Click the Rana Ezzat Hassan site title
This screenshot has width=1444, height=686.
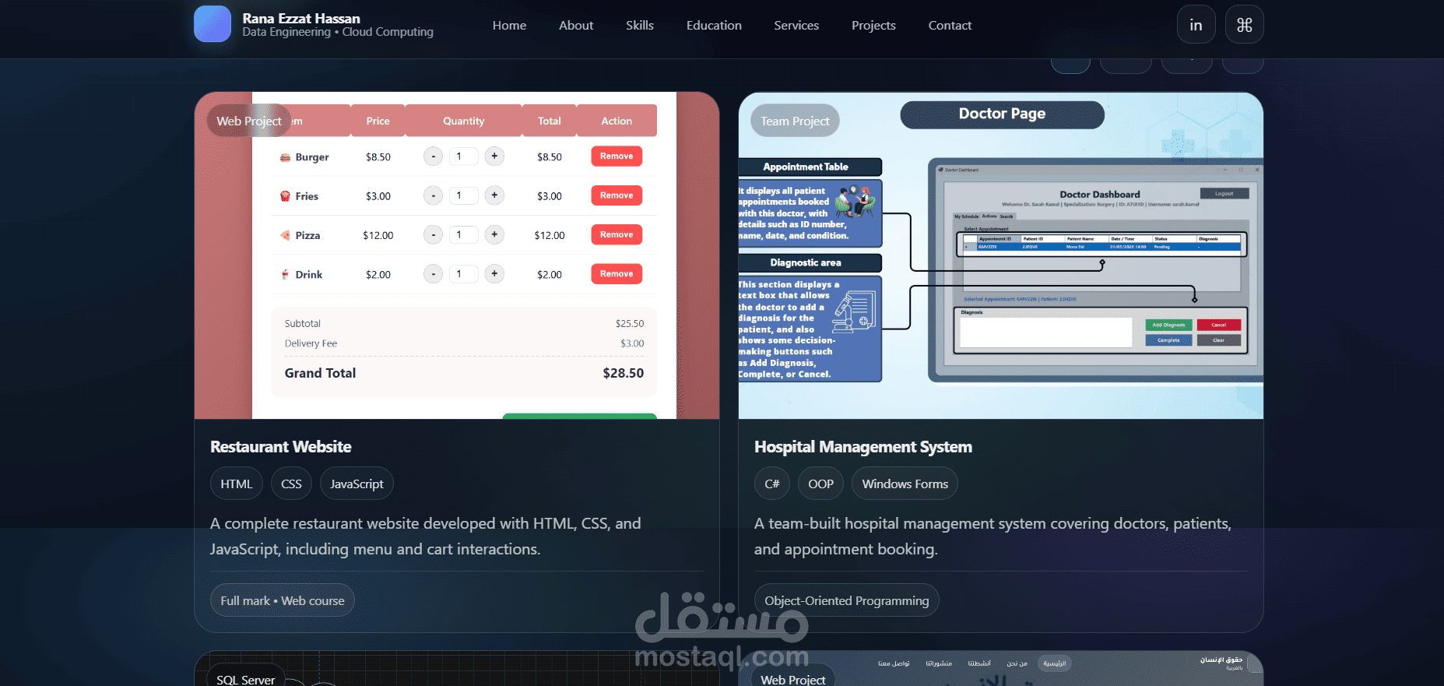pyautogui.click(x=301, y=18)
